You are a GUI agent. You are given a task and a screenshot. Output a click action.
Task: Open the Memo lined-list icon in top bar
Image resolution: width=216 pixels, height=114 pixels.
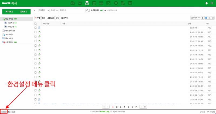101,3
